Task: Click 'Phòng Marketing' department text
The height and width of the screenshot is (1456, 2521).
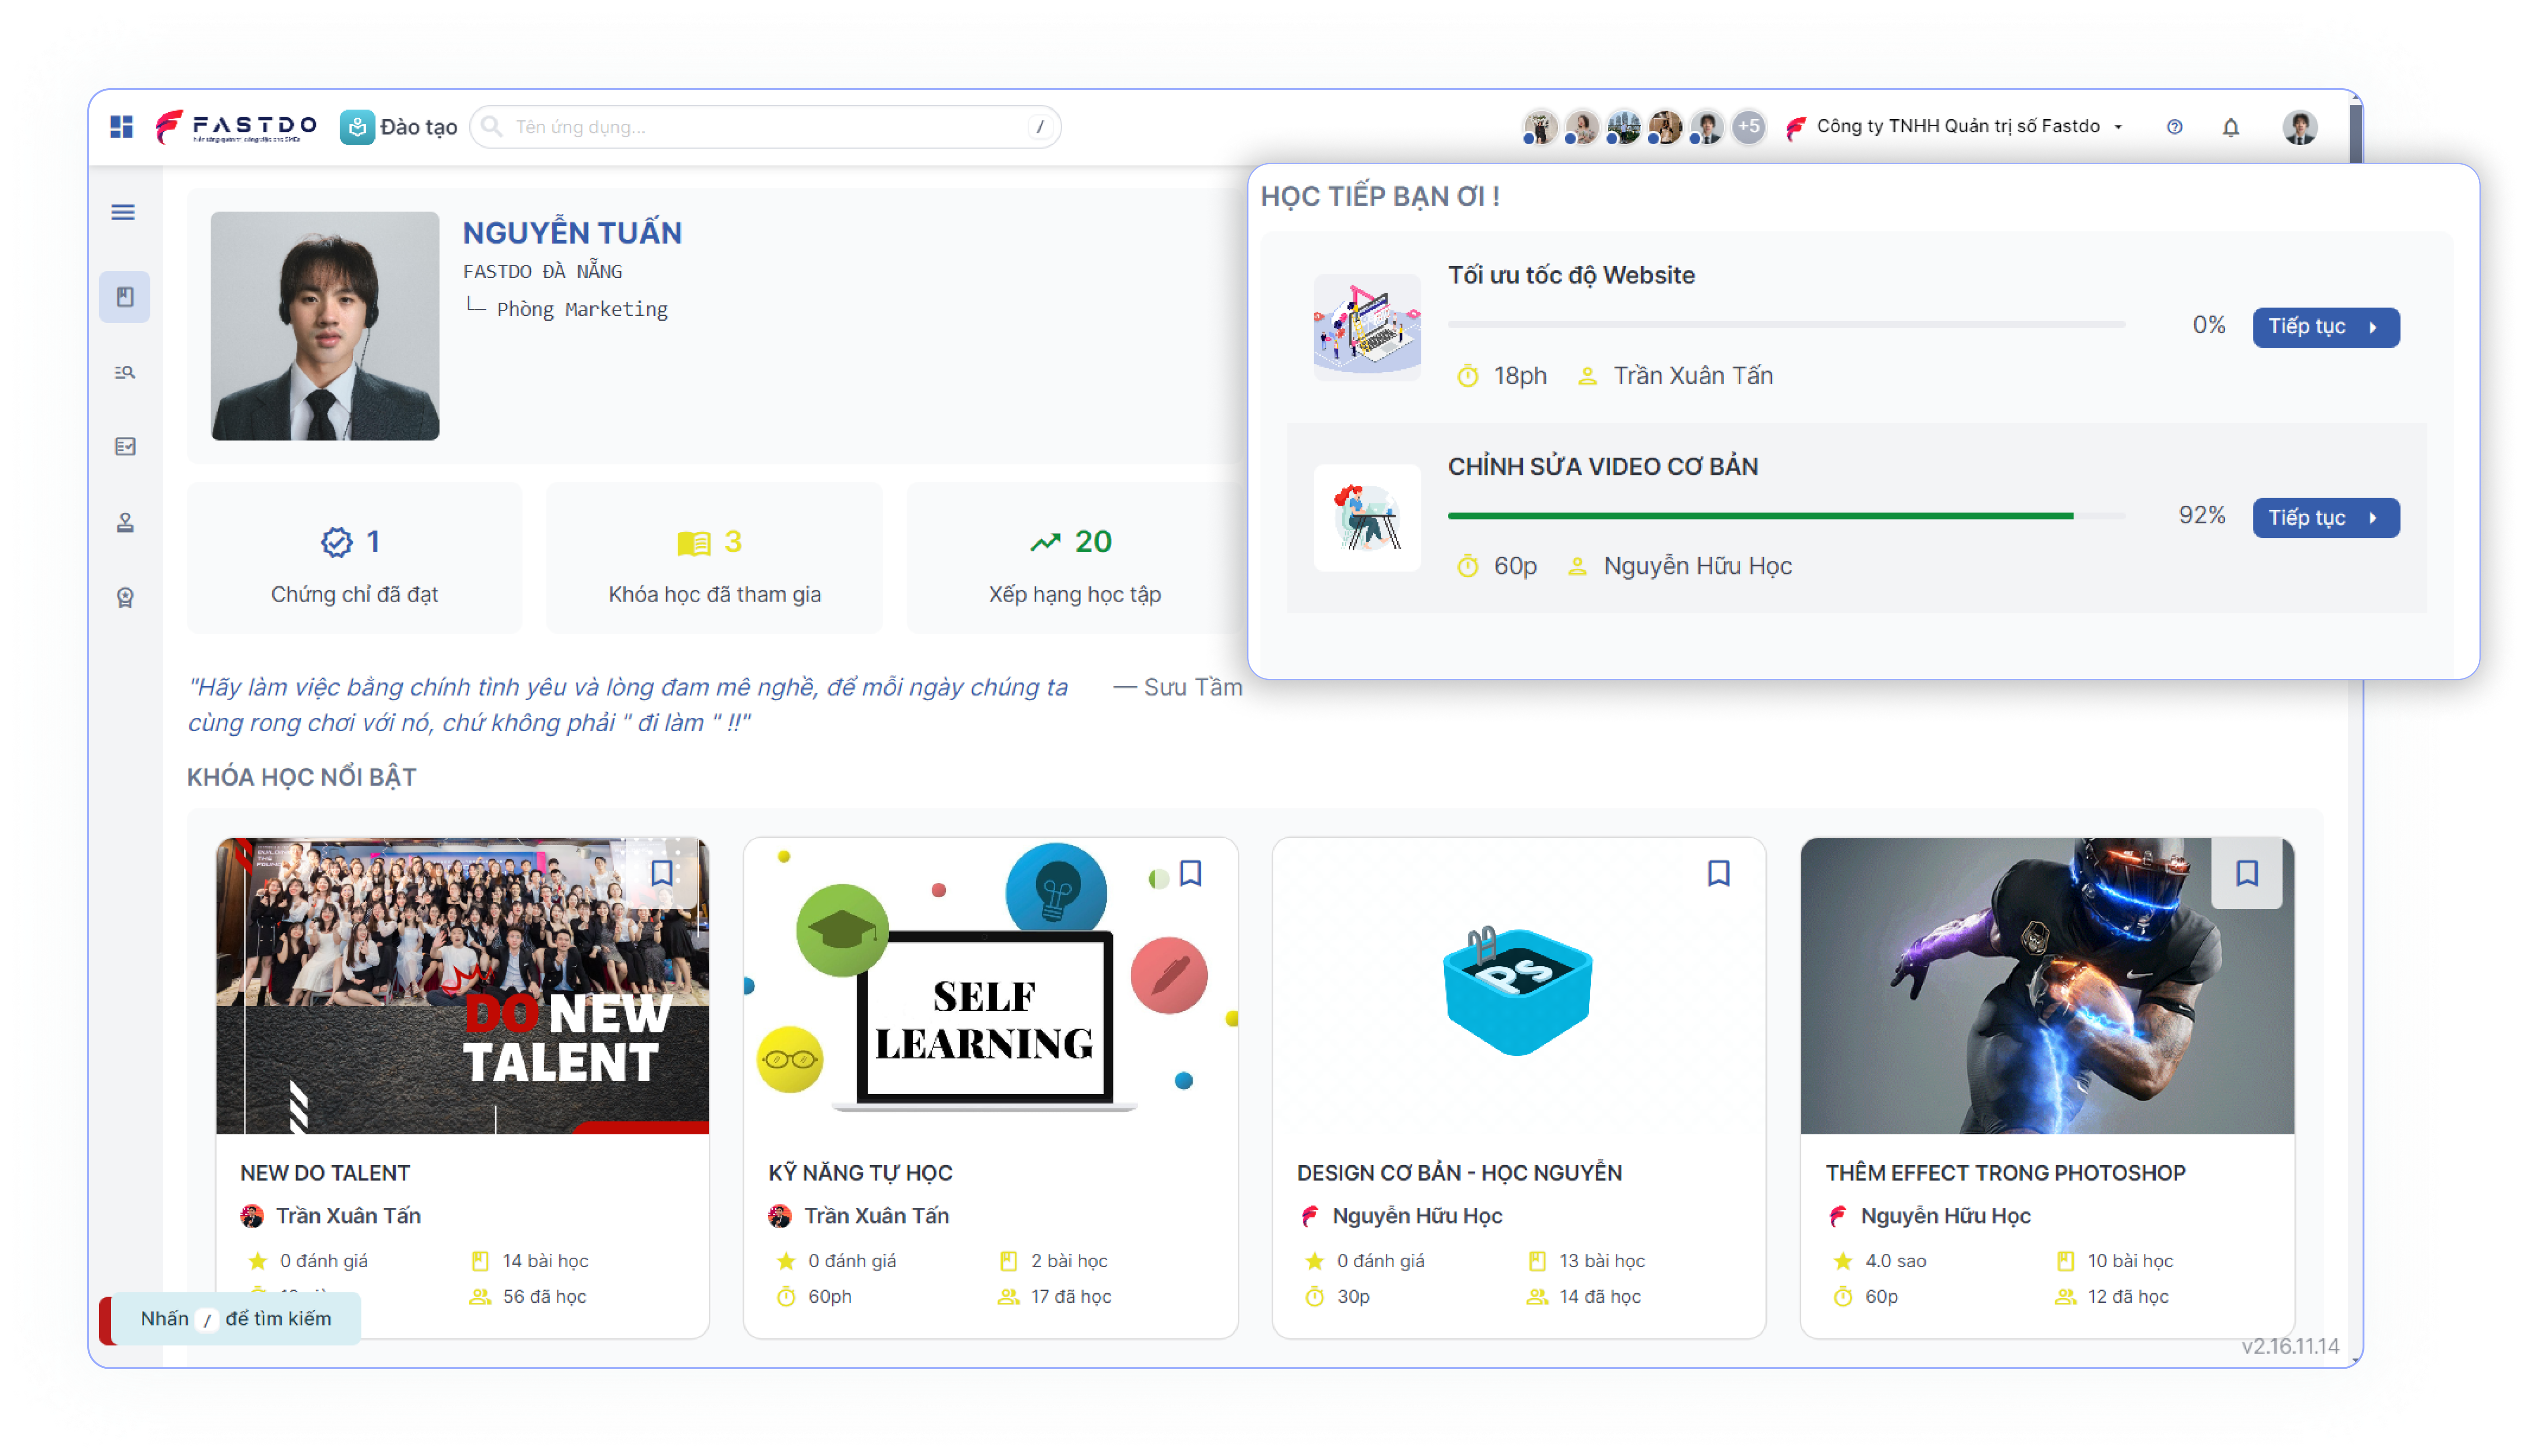Action: tap(581, 309)
